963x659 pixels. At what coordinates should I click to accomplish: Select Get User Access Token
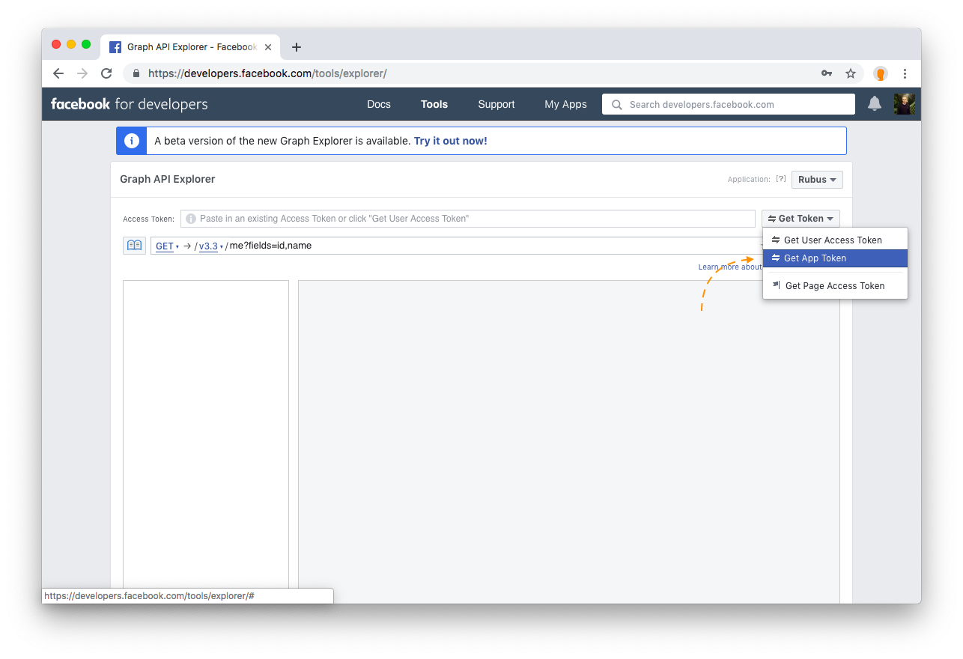(x=835, y=240)
